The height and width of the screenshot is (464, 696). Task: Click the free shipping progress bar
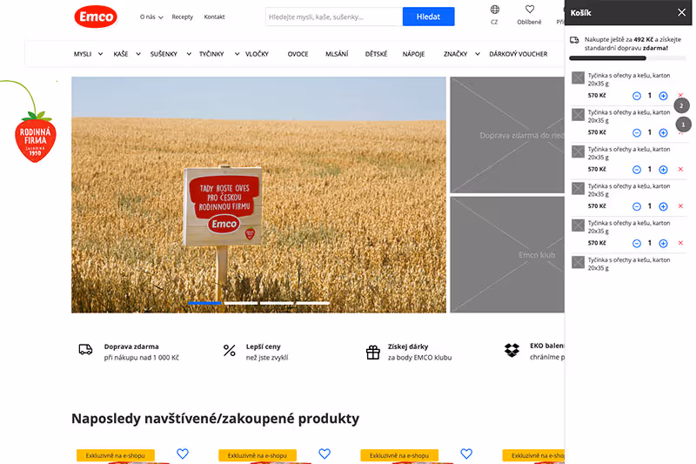click(627, 58)
